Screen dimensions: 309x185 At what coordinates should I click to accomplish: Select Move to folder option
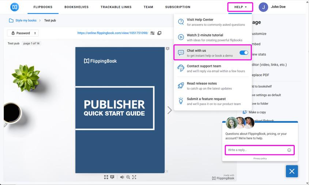coord(260,104)
